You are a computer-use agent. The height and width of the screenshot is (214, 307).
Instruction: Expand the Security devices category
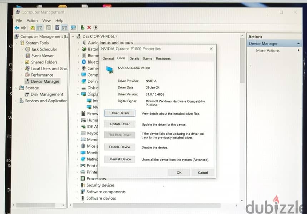coord(78,185)
